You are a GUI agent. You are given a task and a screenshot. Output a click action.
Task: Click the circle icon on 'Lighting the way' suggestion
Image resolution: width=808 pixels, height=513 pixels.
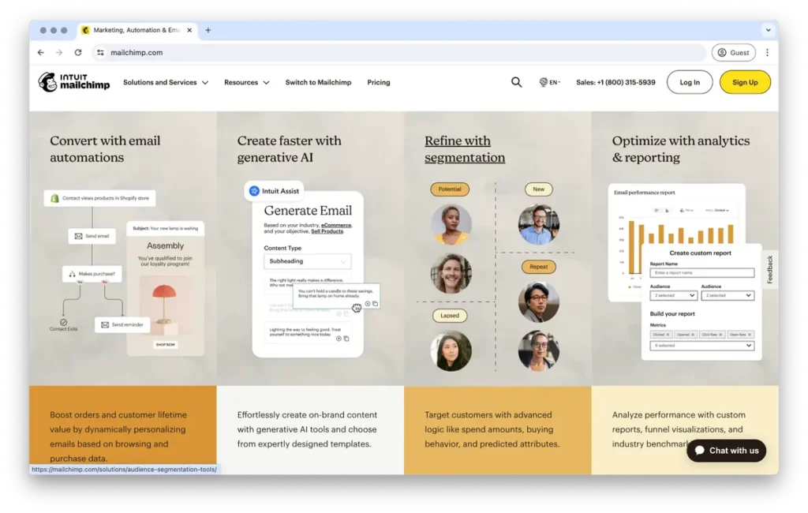339,339
